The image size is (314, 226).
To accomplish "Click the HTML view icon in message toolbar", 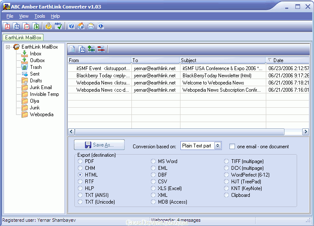I will [x=82, y=49].
